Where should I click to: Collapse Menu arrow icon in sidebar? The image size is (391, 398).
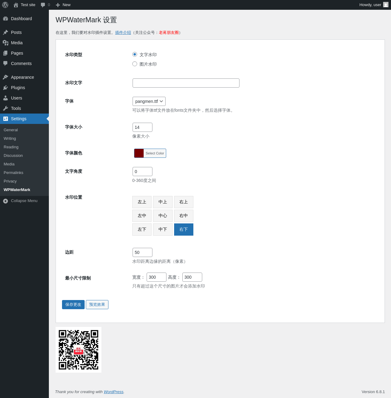(x=5, y=201)
